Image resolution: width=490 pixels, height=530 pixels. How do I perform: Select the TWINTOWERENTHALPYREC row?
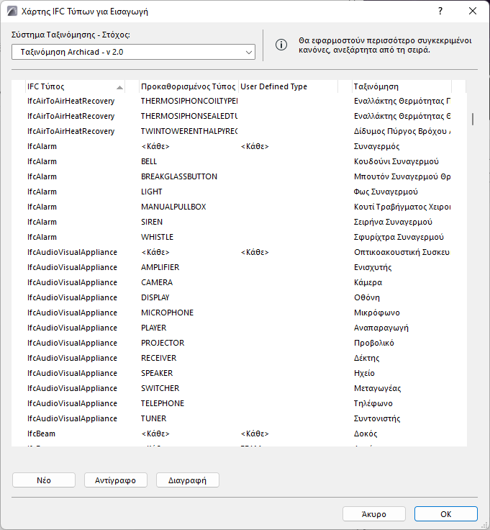point(239,131)
